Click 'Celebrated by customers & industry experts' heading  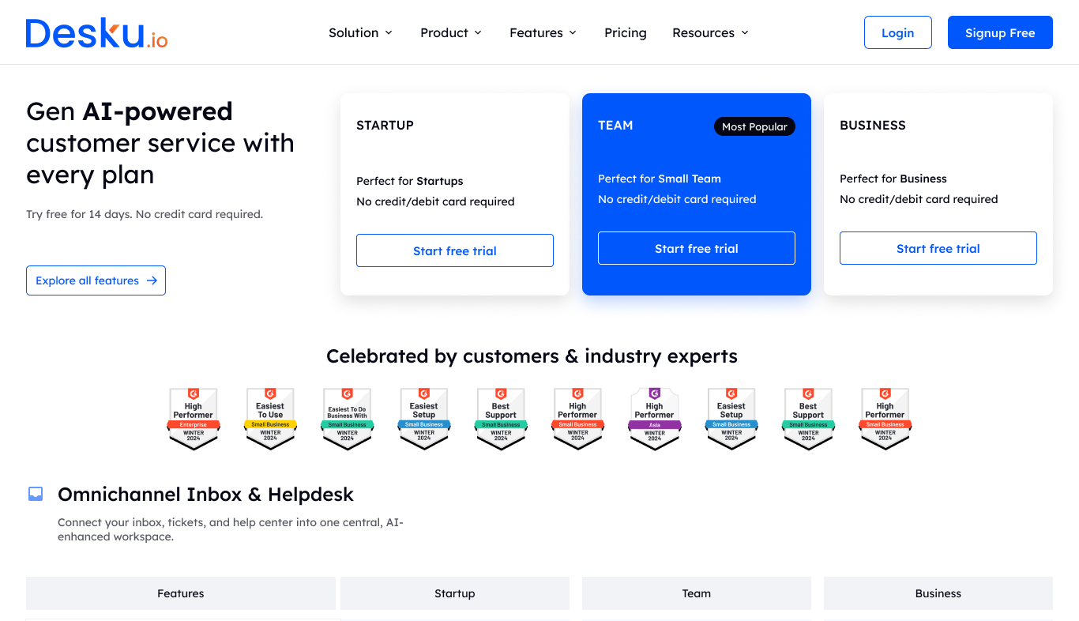(532, 356)
